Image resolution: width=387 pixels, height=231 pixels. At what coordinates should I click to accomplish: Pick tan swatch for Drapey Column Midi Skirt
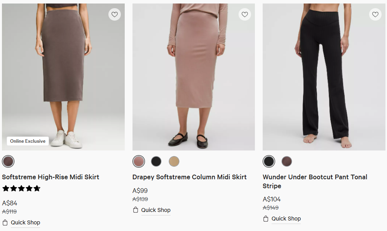pos(174,161)
